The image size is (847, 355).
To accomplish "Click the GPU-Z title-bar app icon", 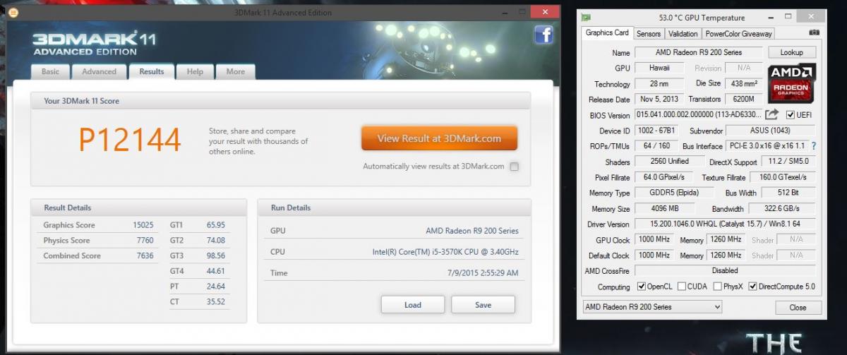I will pyautogui.click(x=584, y=17).
